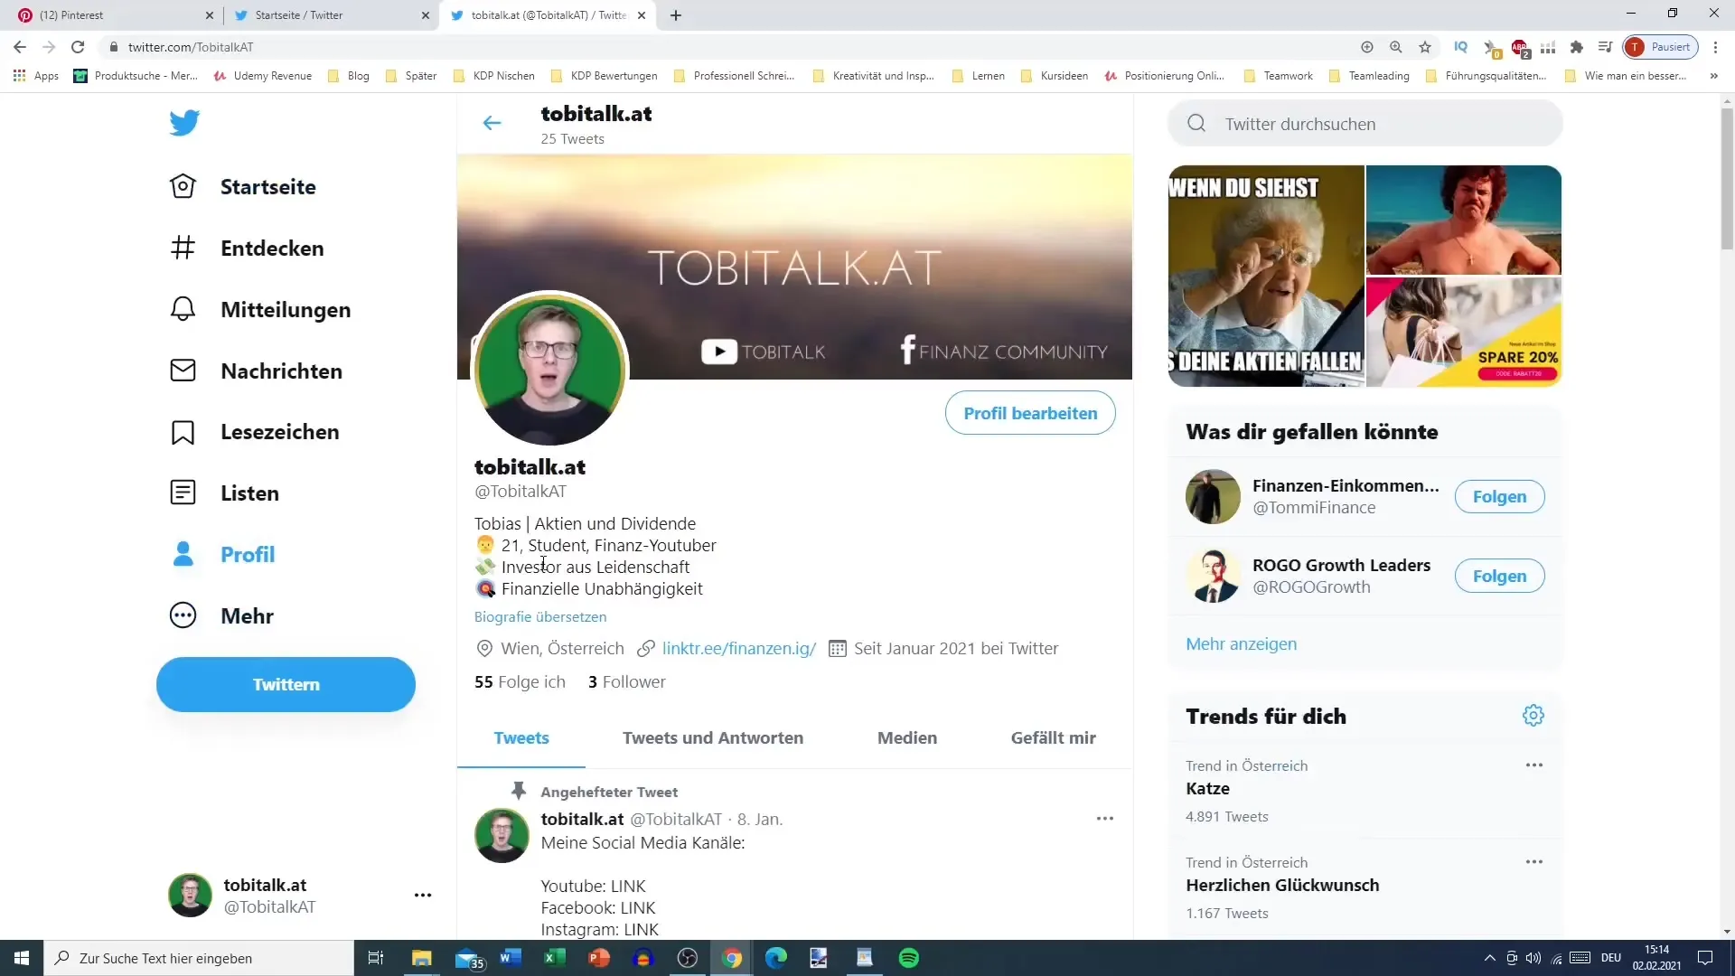The image size is (1735, 976).
Task: Open 3 Follower list
Action: 626,682
